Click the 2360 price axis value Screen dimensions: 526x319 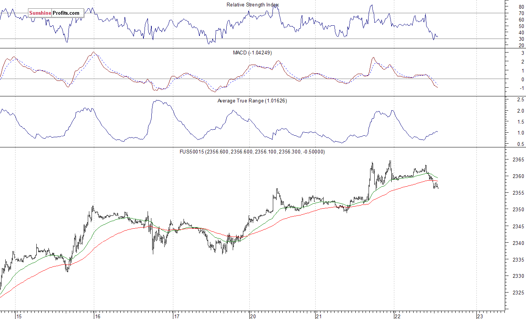518,177
